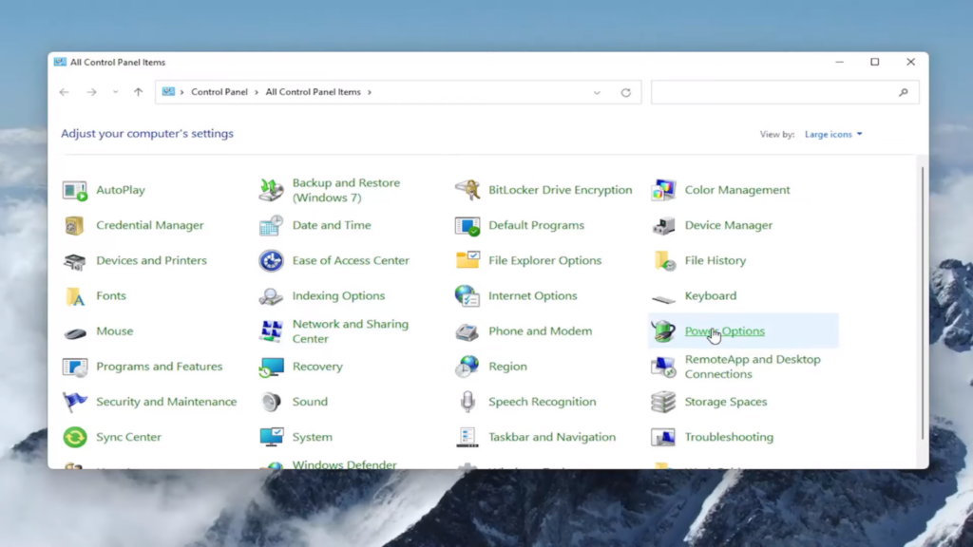Open the View by Large icons dropdown
Screen dimensions: 973x547
[x=833, y=134]
